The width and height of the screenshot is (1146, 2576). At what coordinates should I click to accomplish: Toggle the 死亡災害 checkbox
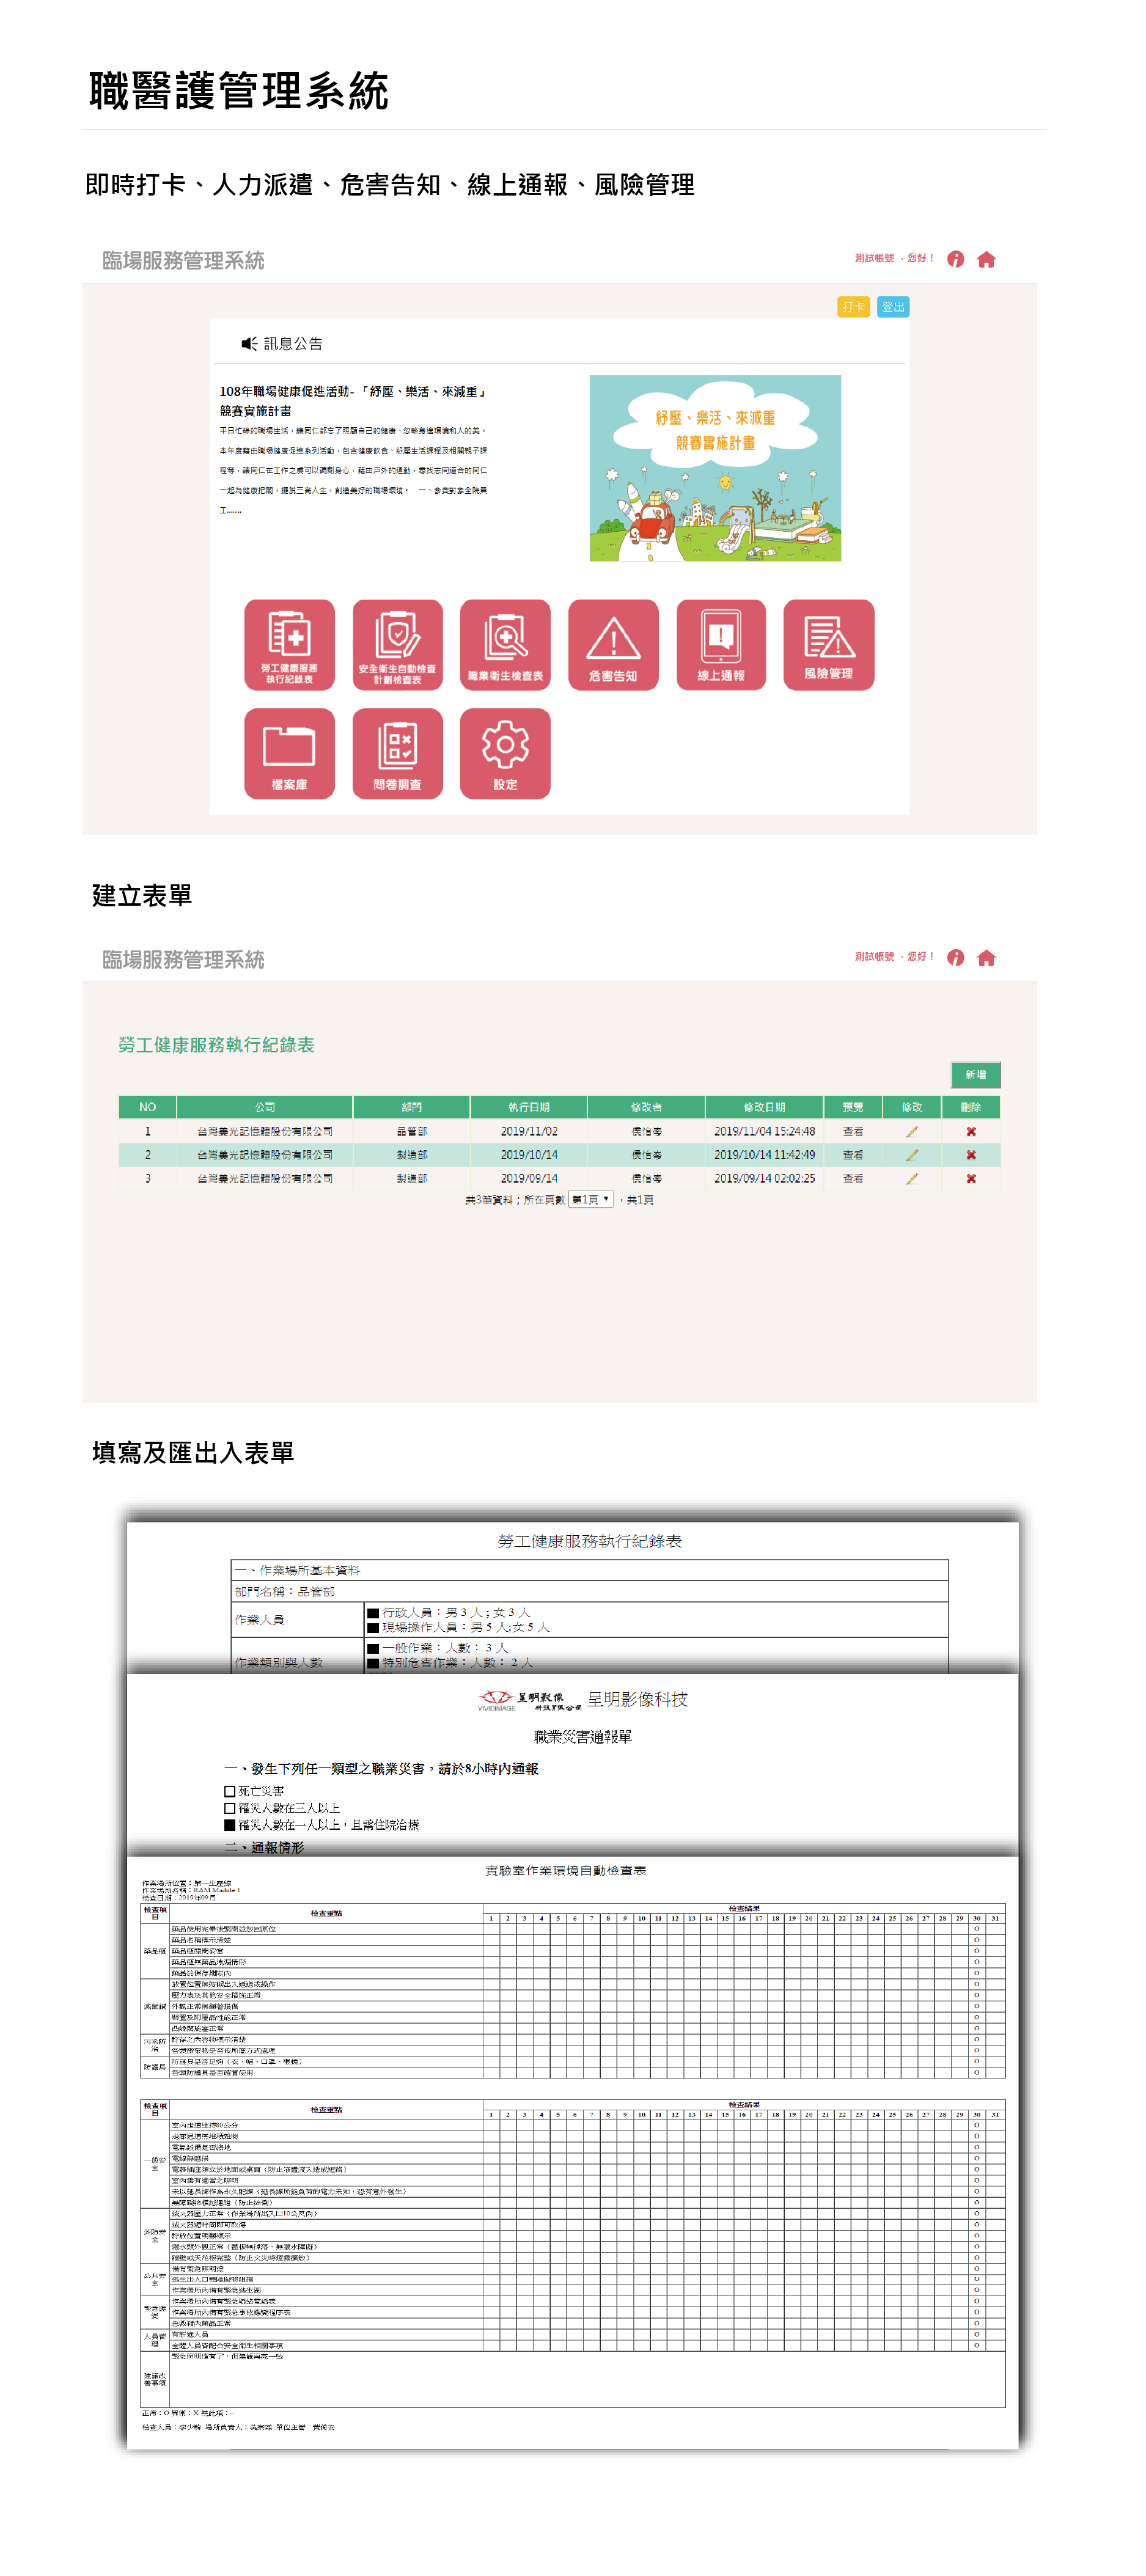tap(230, 1792)
